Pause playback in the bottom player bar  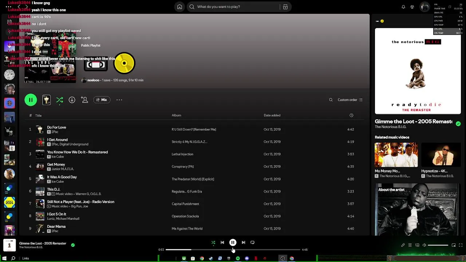(233, 243)
